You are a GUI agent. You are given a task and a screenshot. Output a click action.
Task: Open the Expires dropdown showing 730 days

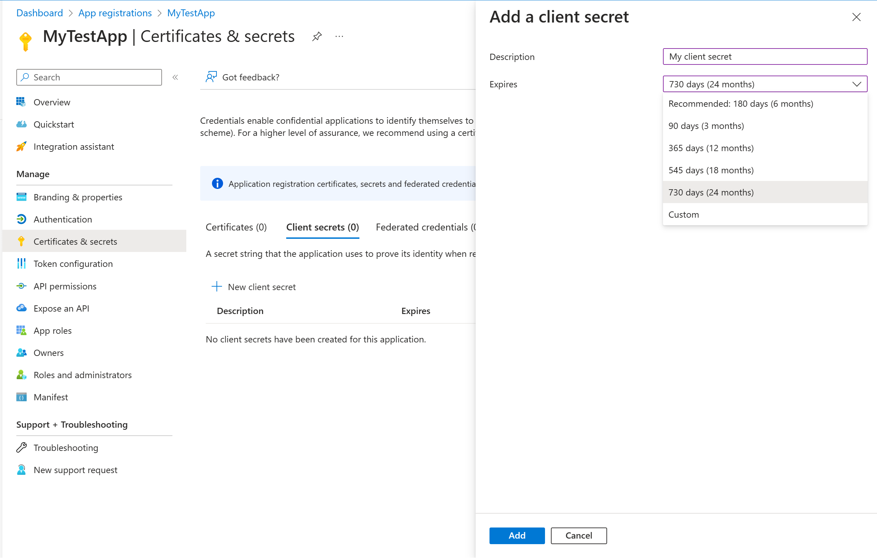765,84
